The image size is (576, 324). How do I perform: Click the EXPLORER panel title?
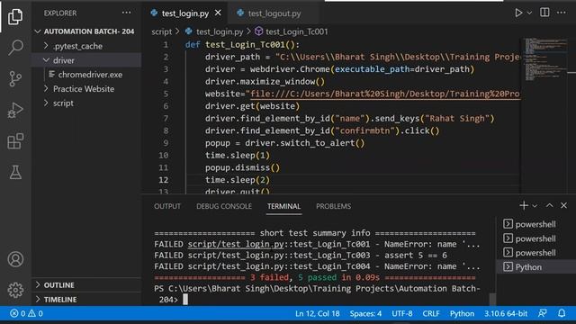[x=60, y=13]
